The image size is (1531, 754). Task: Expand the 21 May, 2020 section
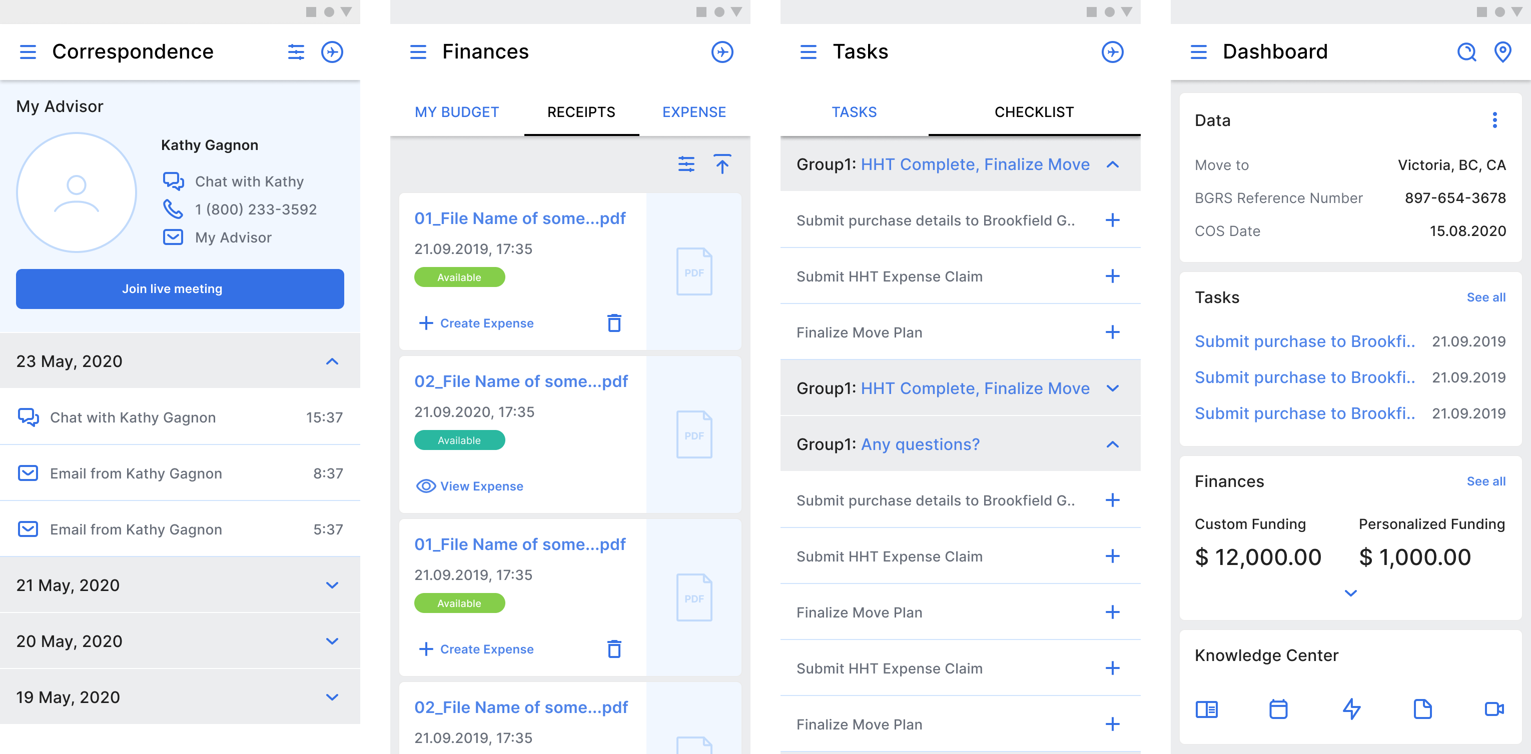(332, 585)
